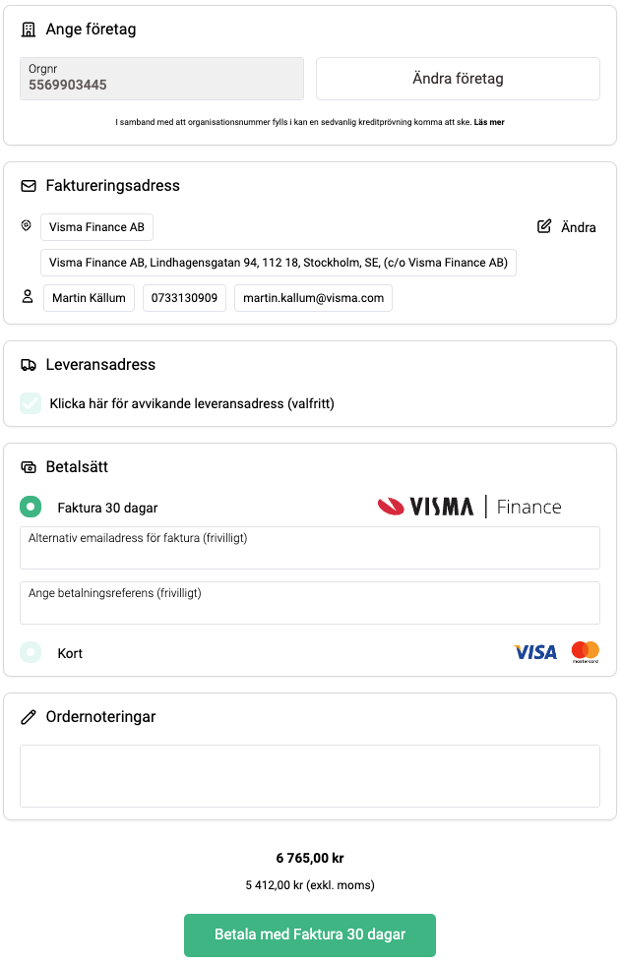Toggle the avvikande leveransadress checkbox
This screenshot has width=621, height=963.
point(31,403)
